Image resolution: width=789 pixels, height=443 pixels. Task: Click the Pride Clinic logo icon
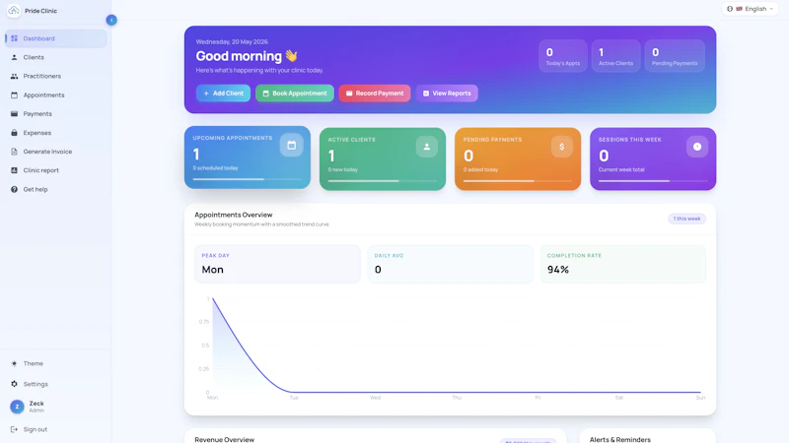(14, 11)
